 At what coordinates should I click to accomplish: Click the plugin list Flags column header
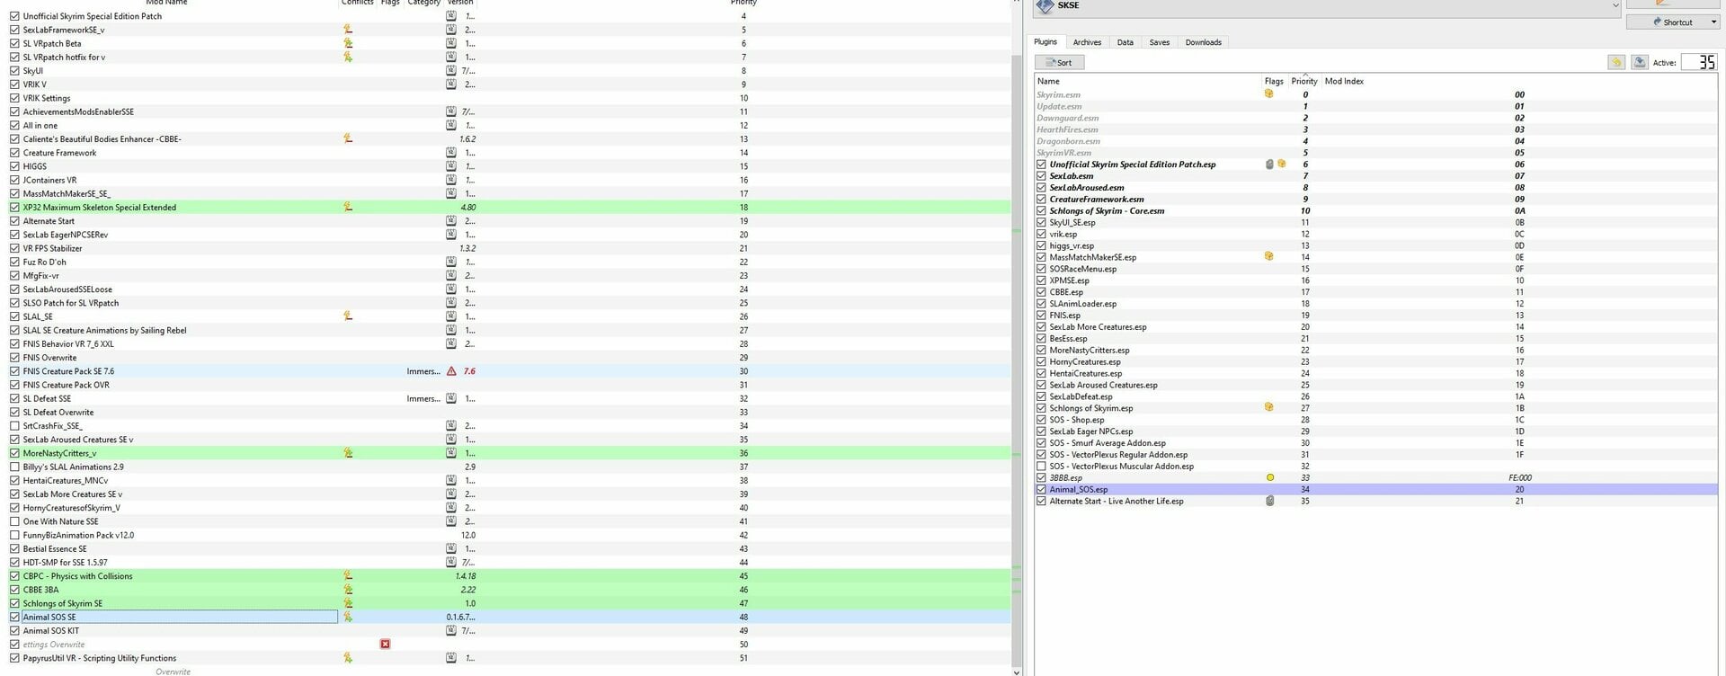tap(1274, 81)
